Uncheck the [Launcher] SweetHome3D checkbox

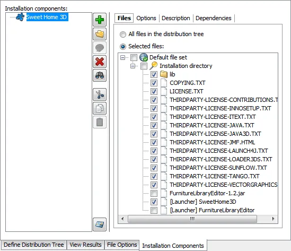(154, 202)
